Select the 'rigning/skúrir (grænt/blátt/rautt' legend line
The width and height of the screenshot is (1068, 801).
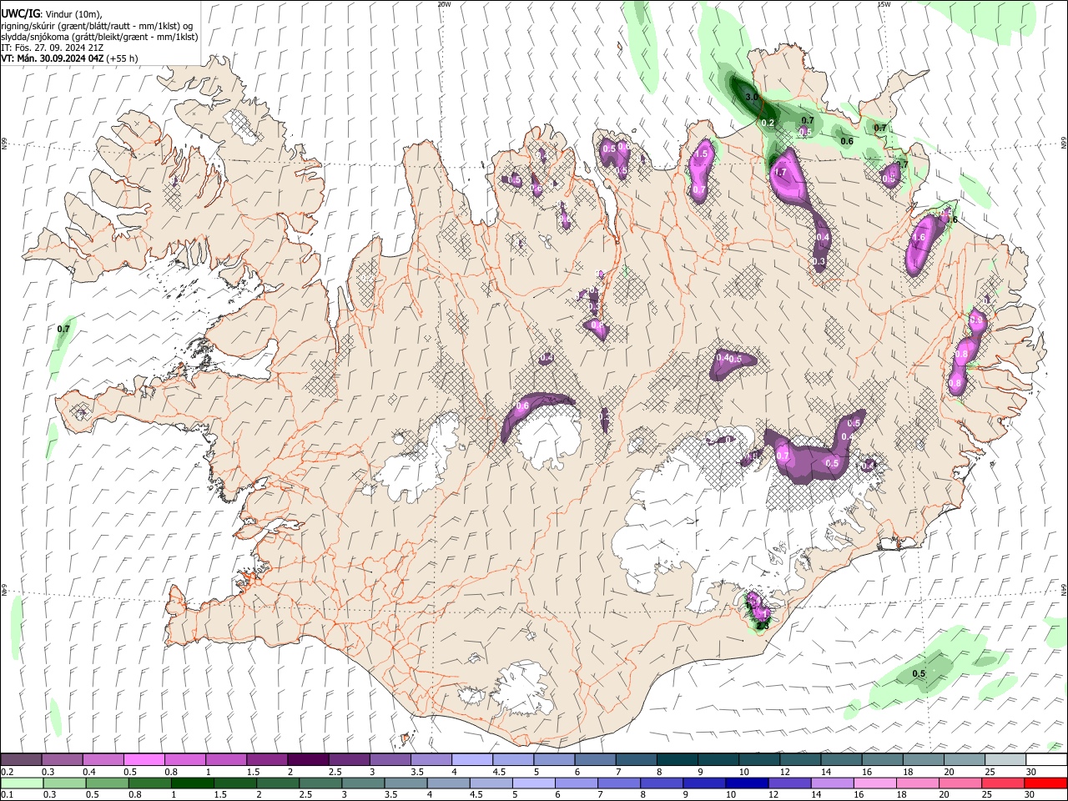pos(98,26)
